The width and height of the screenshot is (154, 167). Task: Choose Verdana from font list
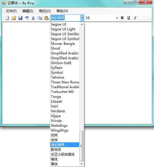[x=65, y=111]
